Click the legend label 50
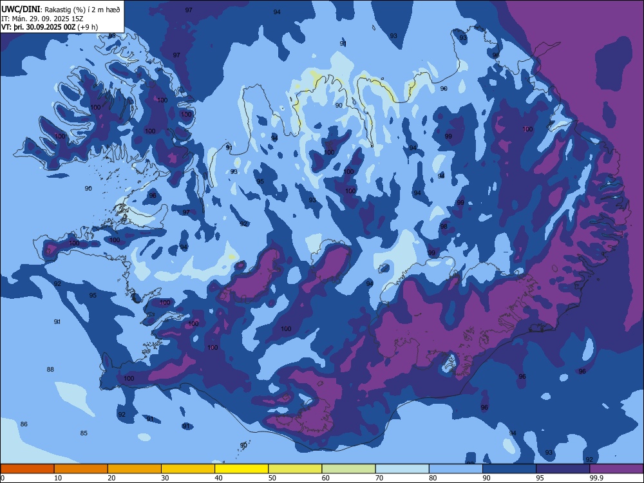Screen dimensions: 644x483 272,478
